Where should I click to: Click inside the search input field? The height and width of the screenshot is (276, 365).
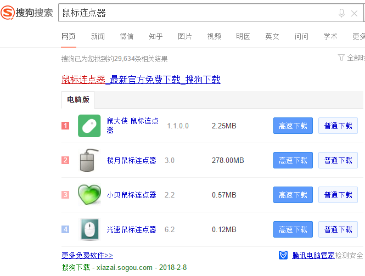pyautogui.click(x=192, y=13)
